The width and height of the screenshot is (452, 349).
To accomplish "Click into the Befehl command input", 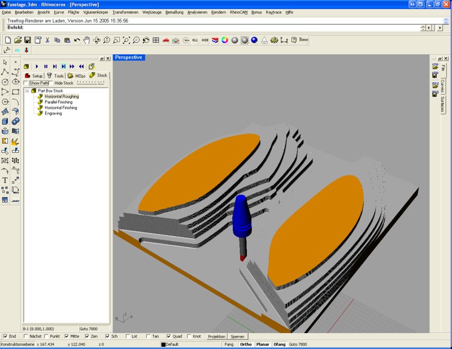I will pyautogui.click(x=222, y=28).
